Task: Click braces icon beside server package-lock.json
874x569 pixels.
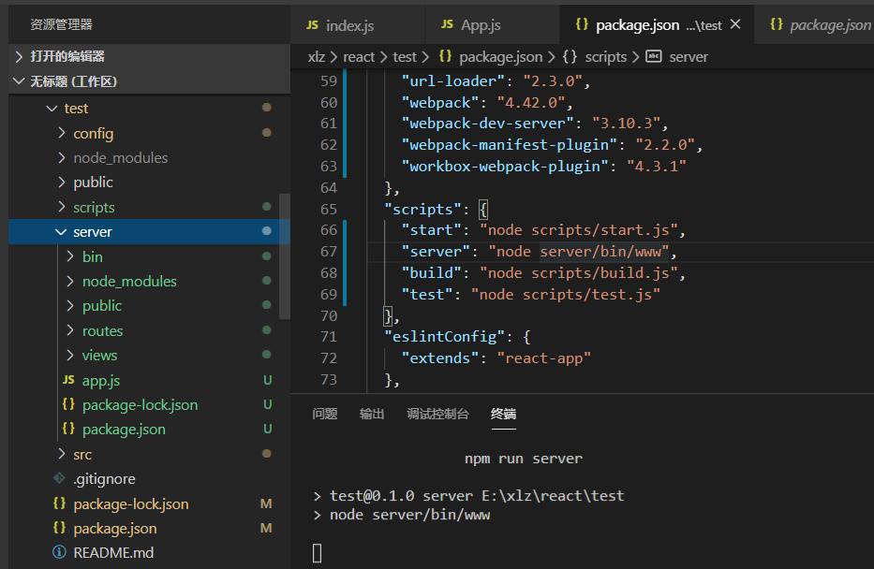Action: click(x=68, y=404)
